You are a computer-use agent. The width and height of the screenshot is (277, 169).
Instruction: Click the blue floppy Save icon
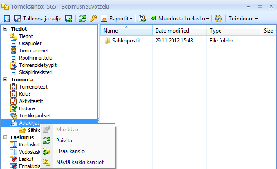(x=7, y=19)
